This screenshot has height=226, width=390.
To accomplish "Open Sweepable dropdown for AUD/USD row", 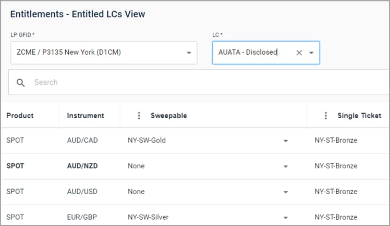I will (286, 192).
